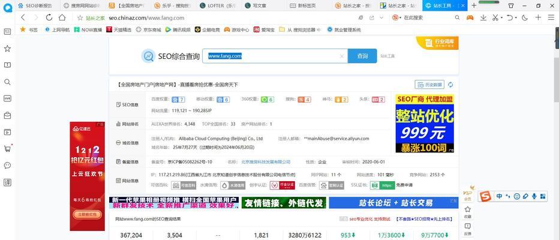Toggle night mode moon icon
Image resolution: width=559 pixels, height=240 pixels.
525,17
